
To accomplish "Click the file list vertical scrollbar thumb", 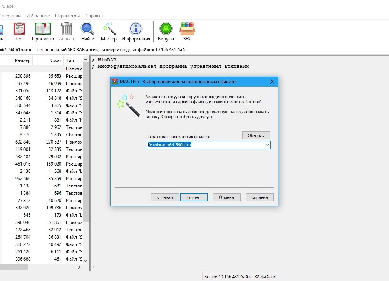I will point(86,142).
